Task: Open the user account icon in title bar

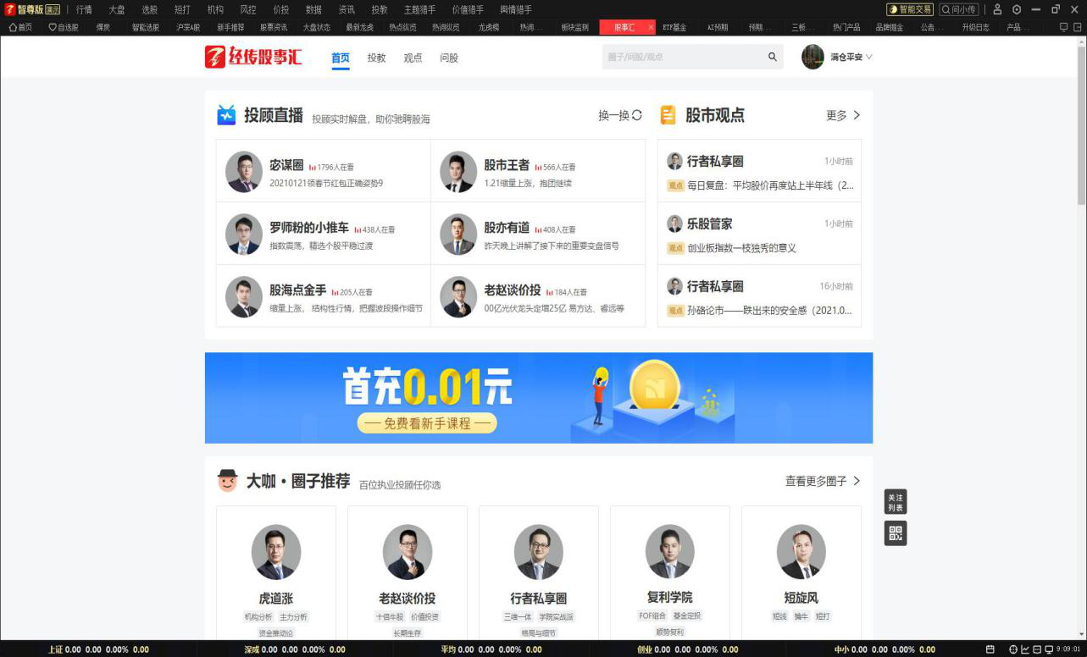Action: (x=997, y=9)
